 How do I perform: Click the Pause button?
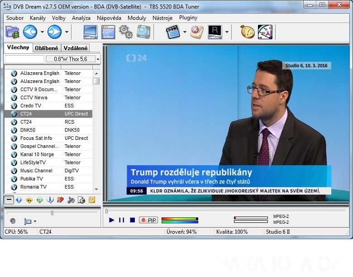[x=122, y=220]
